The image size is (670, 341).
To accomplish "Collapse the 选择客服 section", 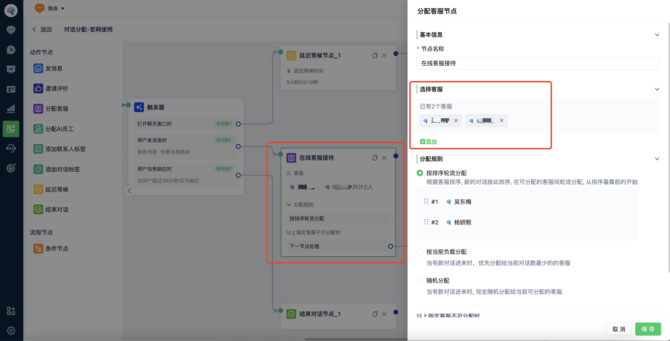I will click(x=657, y=89).
